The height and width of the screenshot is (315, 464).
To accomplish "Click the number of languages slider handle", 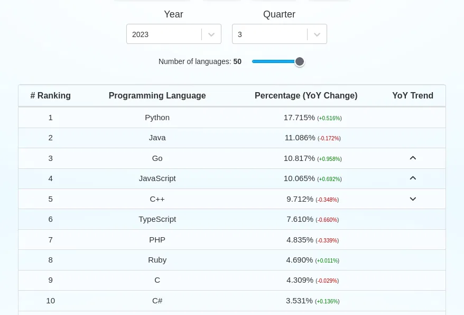I will pyautogui.click(x=300, y=61).
